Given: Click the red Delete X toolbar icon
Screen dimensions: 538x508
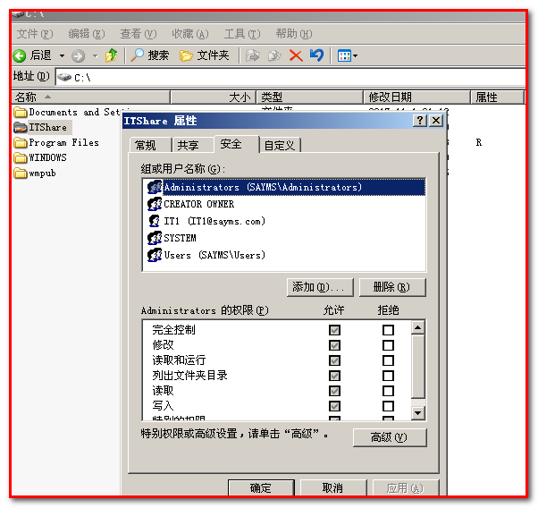Looking at the screenshot, I should 296,55.
